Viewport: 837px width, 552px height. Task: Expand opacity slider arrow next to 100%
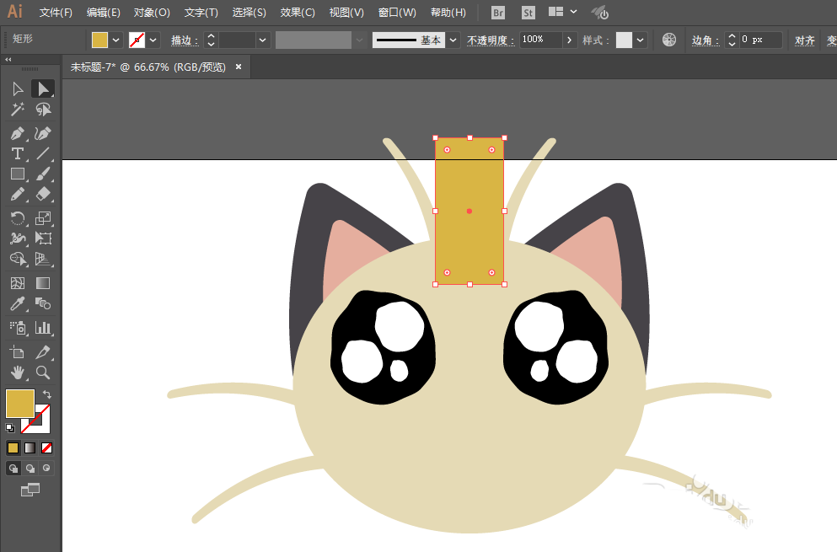pos(570,40)
